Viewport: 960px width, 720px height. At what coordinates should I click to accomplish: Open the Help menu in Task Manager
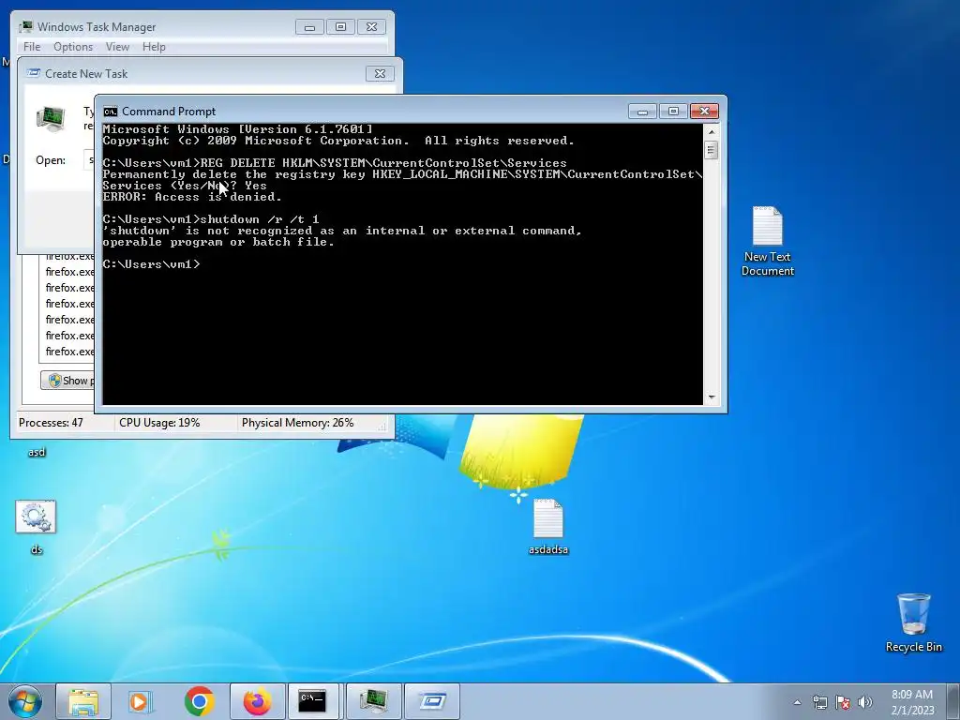click(154, 47)
